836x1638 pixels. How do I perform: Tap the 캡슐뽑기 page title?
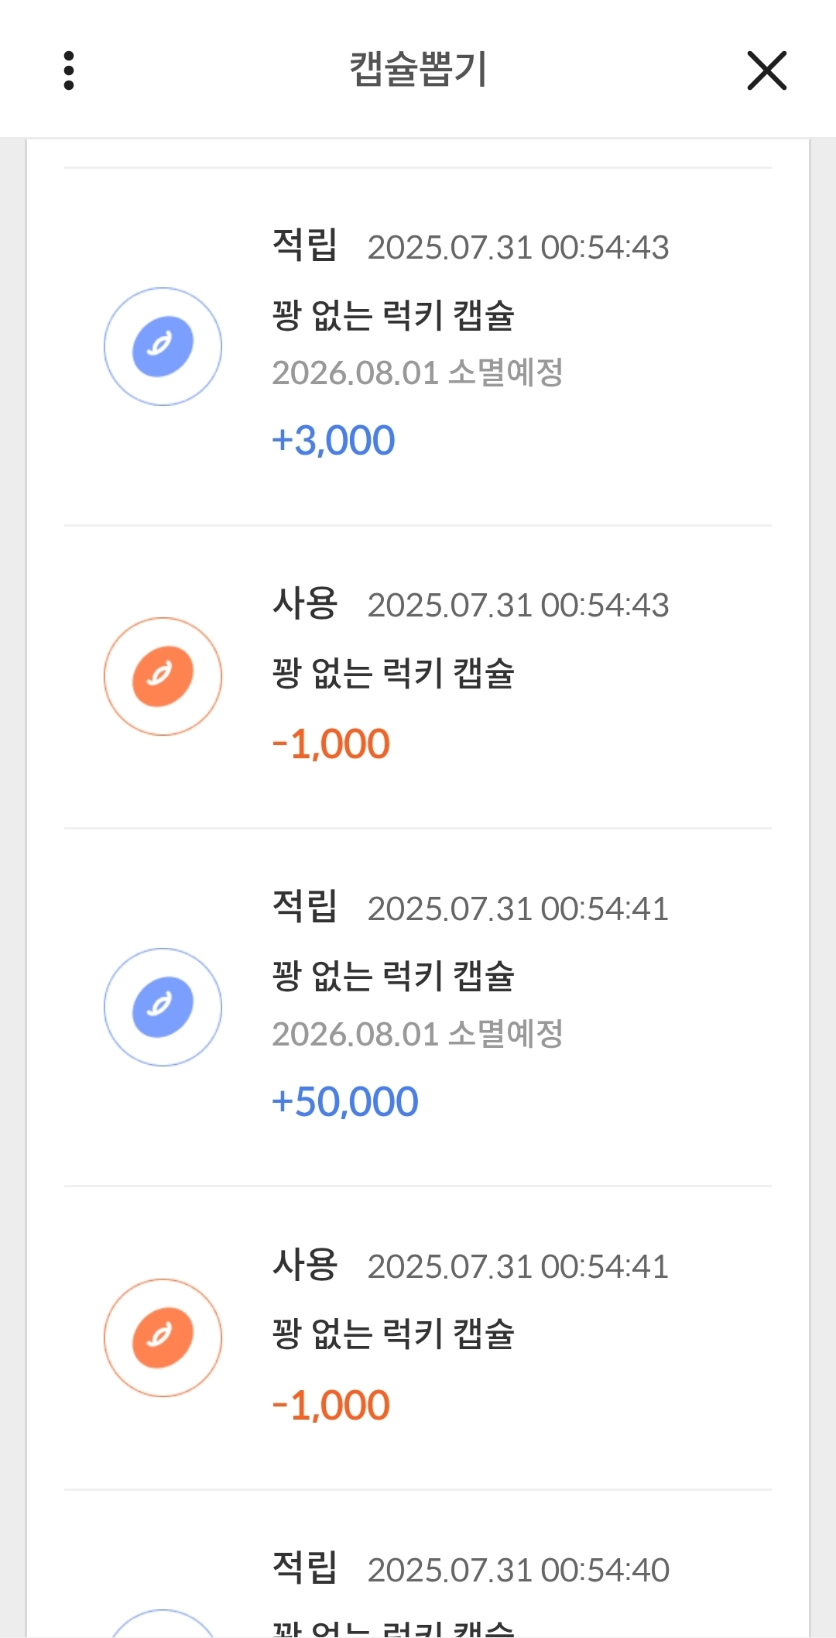[418, 70]
